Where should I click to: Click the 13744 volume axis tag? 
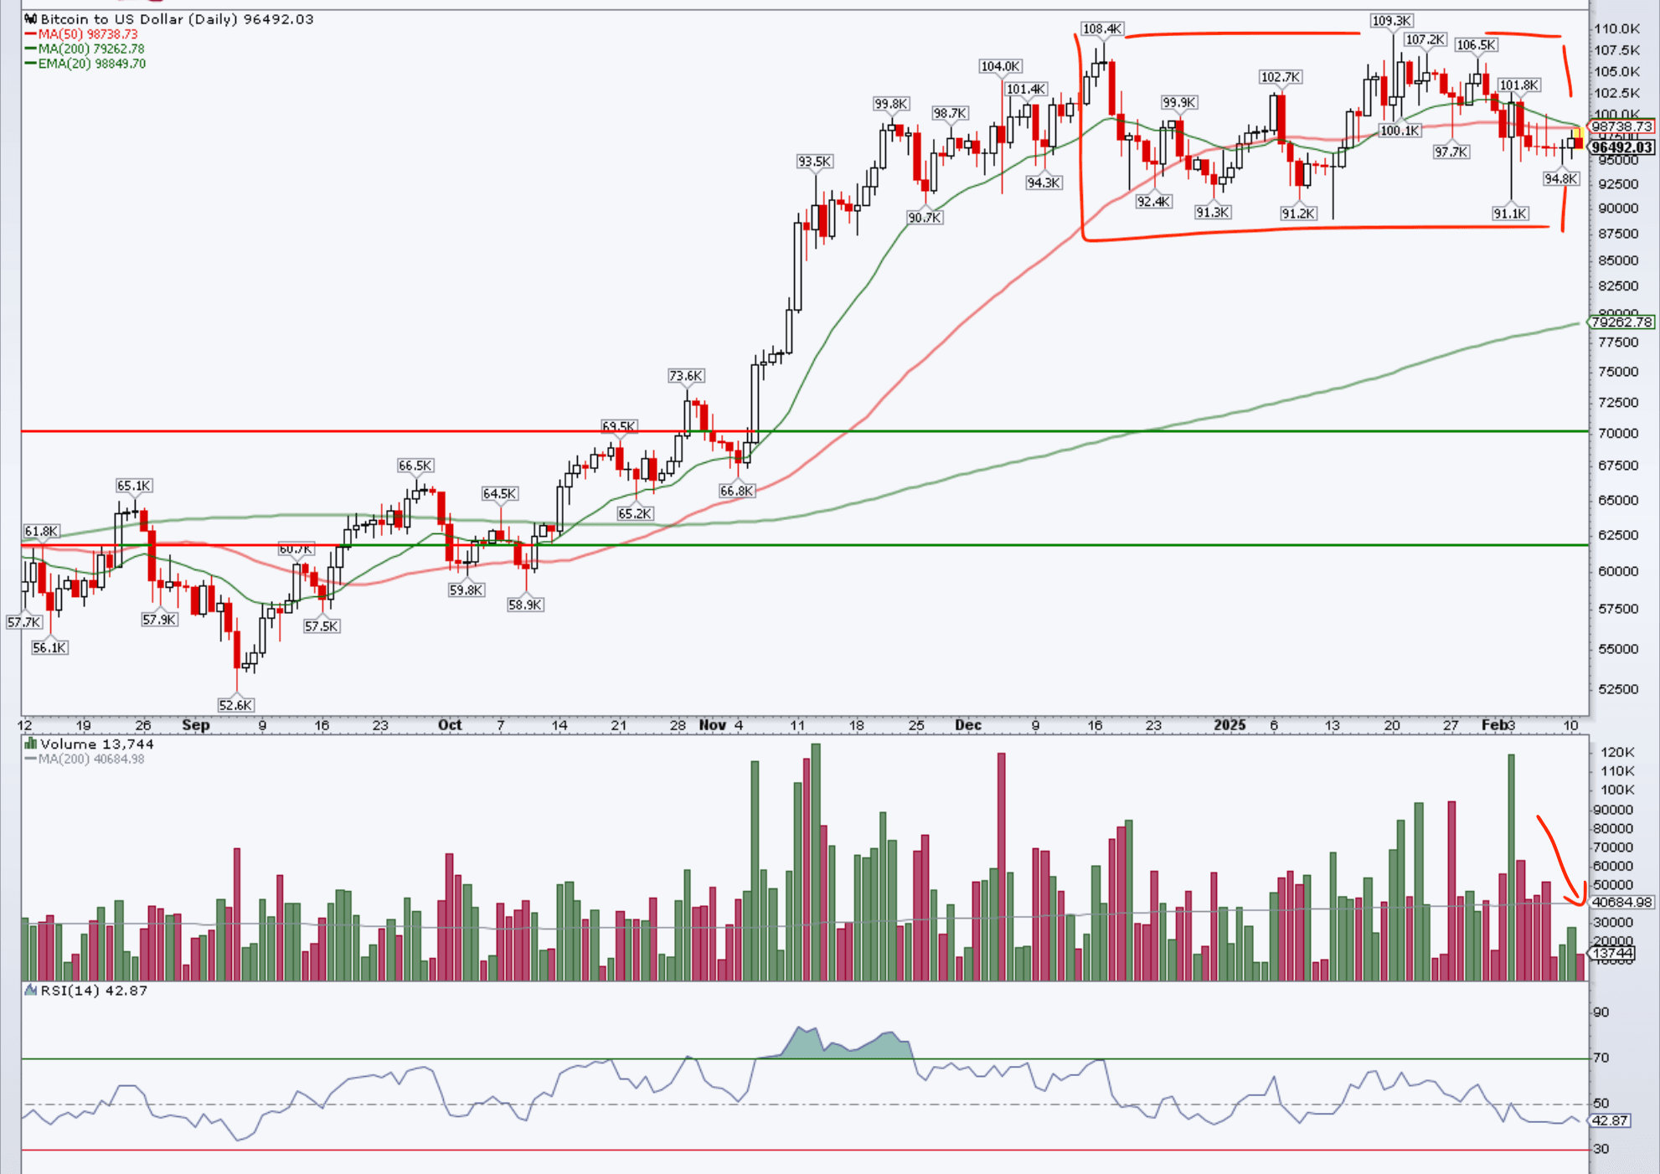tap(1612, 954)
